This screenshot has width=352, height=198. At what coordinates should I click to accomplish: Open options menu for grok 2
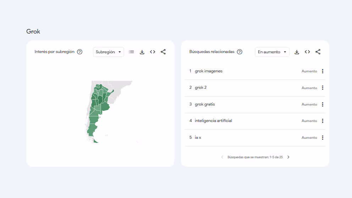click(x=323, y=88)
